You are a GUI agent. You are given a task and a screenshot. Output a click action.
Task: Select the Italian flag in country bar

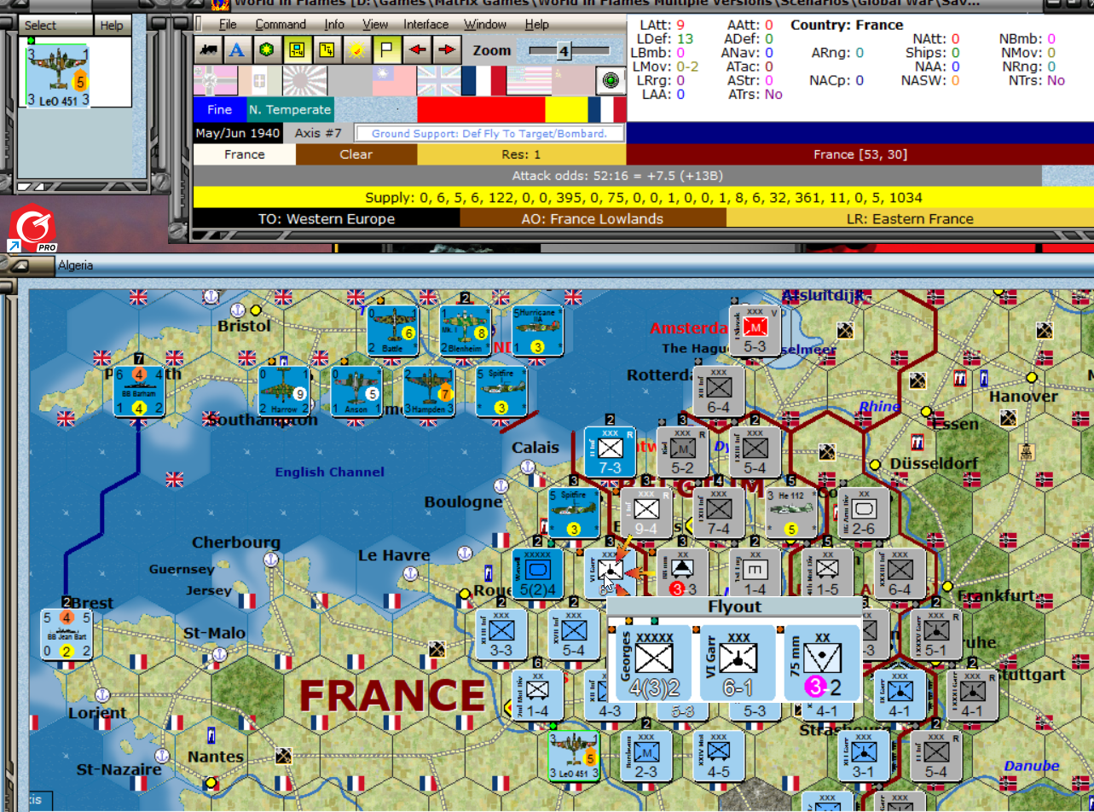pos(260,81)
